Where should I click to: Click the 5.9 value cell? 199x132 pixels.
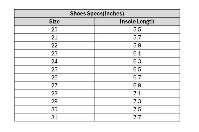(137, 45)
